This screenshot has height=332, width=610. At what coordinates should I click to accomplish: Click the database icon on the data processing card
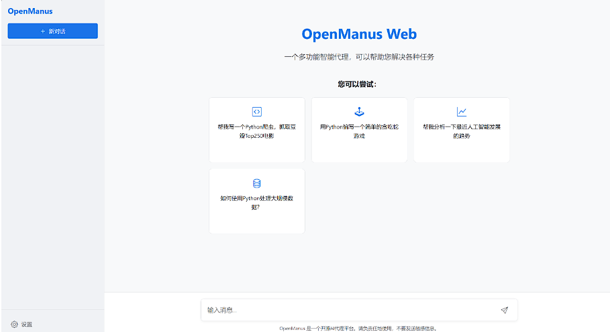click(257, 183)
